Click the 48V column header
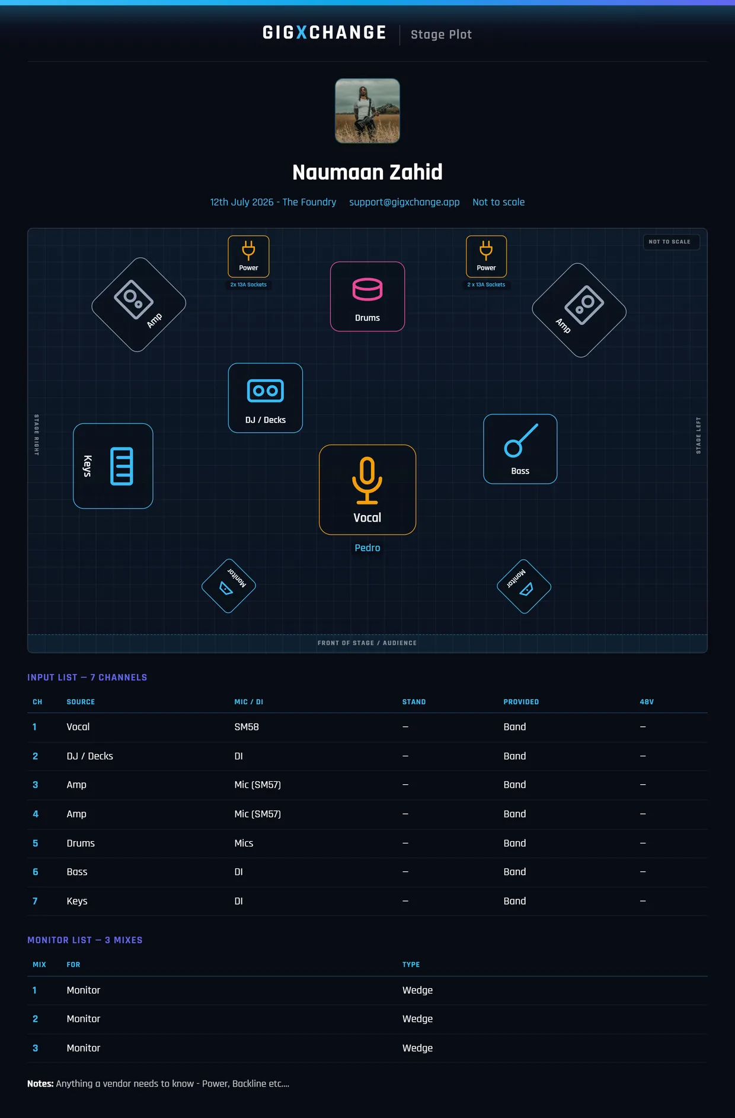This screenshot has width=735, height=1118. click(x=647, y=702)
